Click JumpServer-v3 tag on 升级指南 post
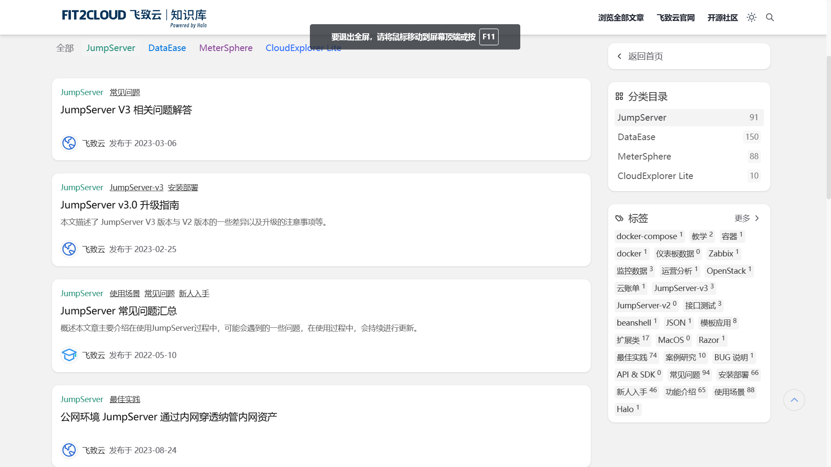Viewport: 831px width, 467px height. point(136,187)
